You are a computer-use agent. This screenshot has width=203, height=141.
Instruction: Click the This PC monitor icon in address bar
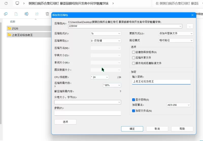click(17, 3)
